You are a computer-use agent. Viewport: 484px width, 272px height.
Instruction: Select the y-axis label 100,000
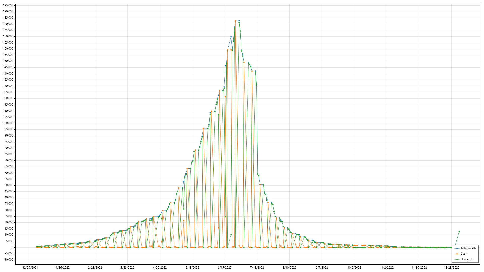8,123
